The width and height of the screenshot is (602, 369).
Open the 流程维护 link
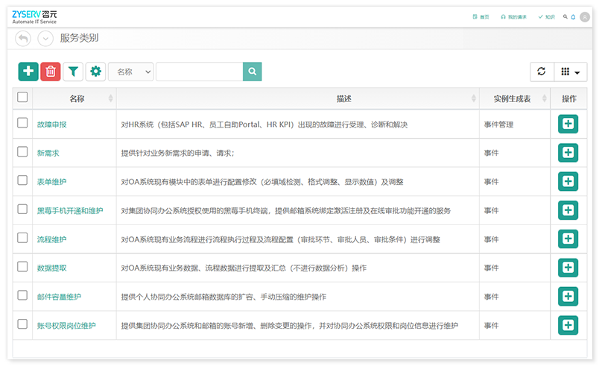[x=52, y=239]
